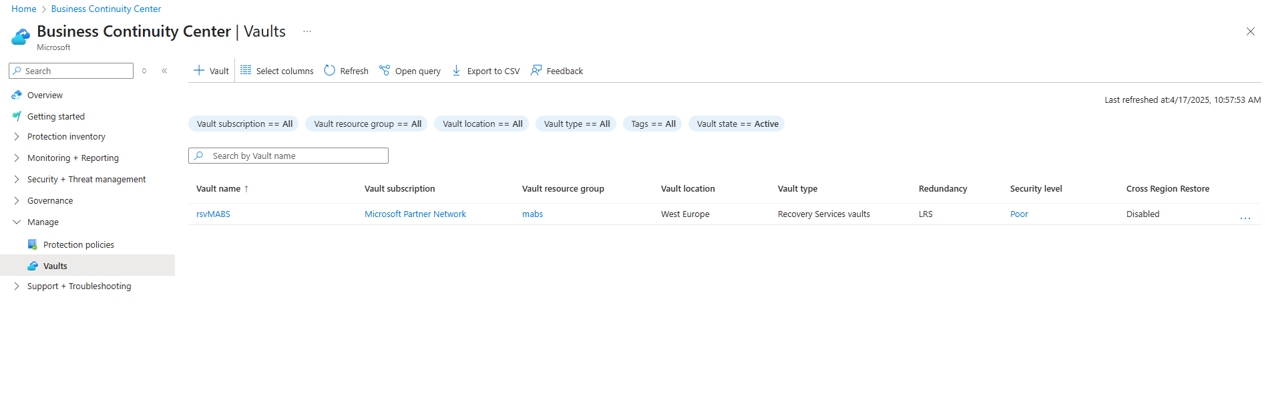Viewport: 1270px width, 406px height.
Task: Click the Search by Vault name field
Action: (294, 156)
